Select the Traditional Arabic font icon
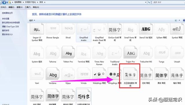 pyautogui.click(x=115, y=52)
